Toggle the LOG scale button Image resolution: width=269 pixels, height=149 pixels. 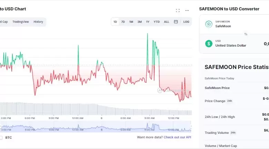186,22
